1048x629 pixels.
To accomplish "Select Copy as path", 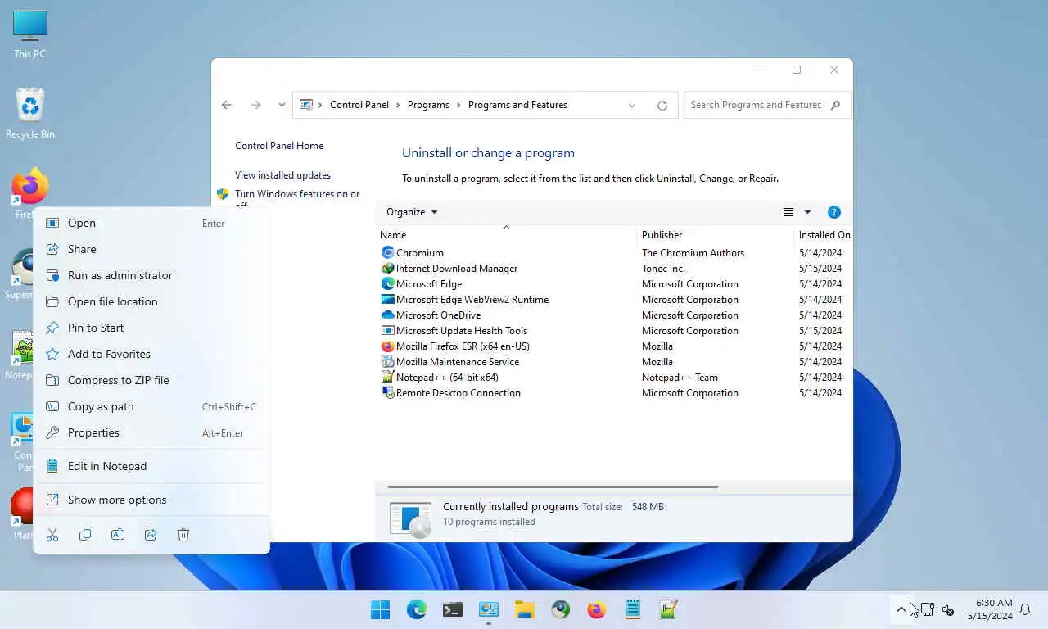I will coord(151,406).
